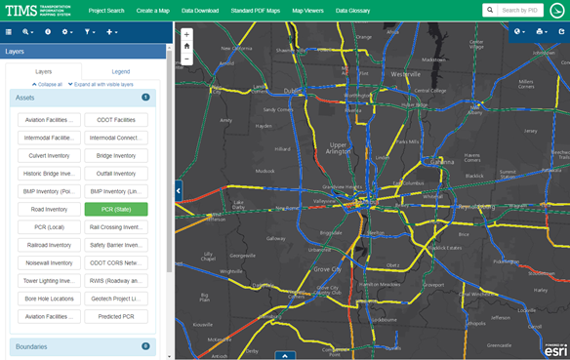Screen dimensions: 570x360
Task: Toggle RWIS layer button
Action: coord(116,281)
